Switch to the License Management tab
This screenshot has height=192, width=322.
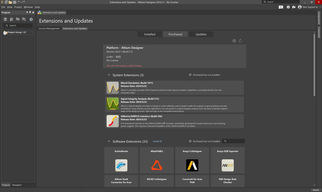pyautogui.click(x=49, y=28)
